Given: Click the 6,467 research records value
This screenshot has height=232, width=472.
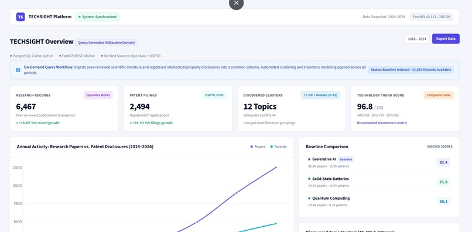Looking at the screenshot, I should pyautogui.click(x=26, y=107).
